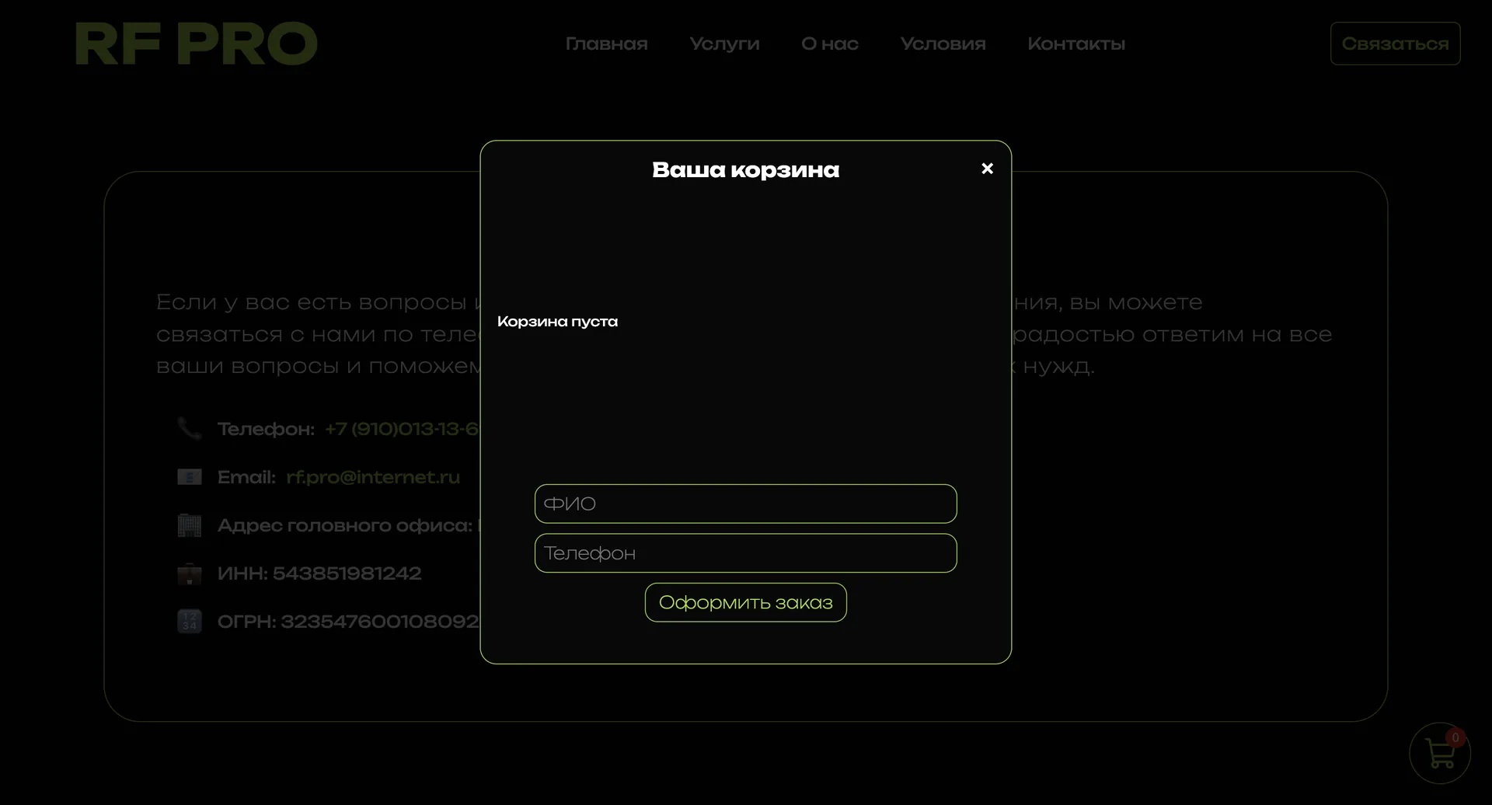Screen dimensions: 1492x805
Task: Click the phone handset icon
Action: (x=189, y=429)
